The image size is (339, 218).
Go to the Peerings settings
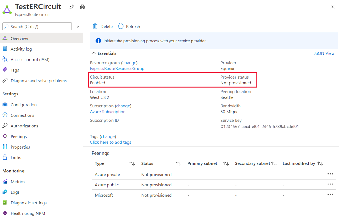point(19,136)
